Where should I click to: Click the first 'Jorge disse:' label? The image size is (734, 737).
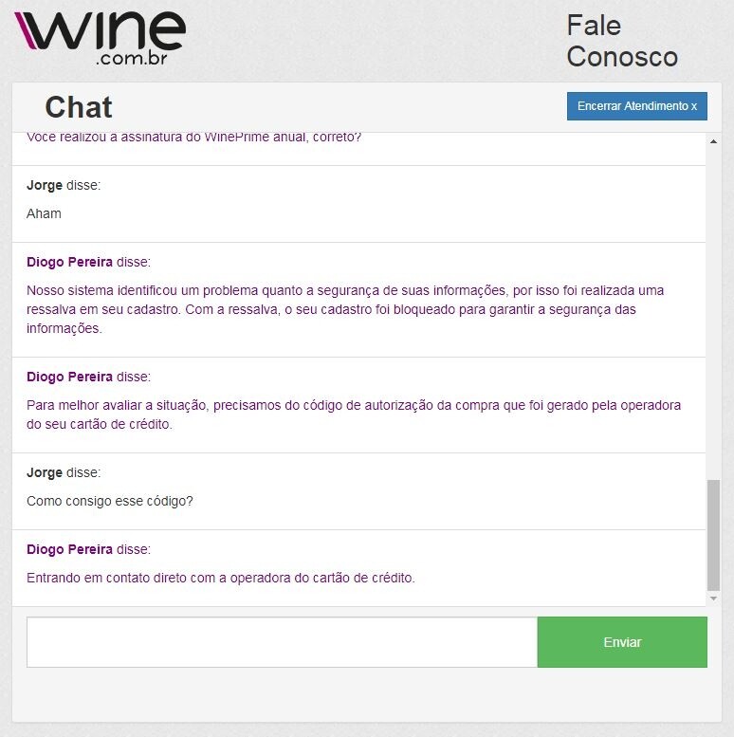[64, 185]
